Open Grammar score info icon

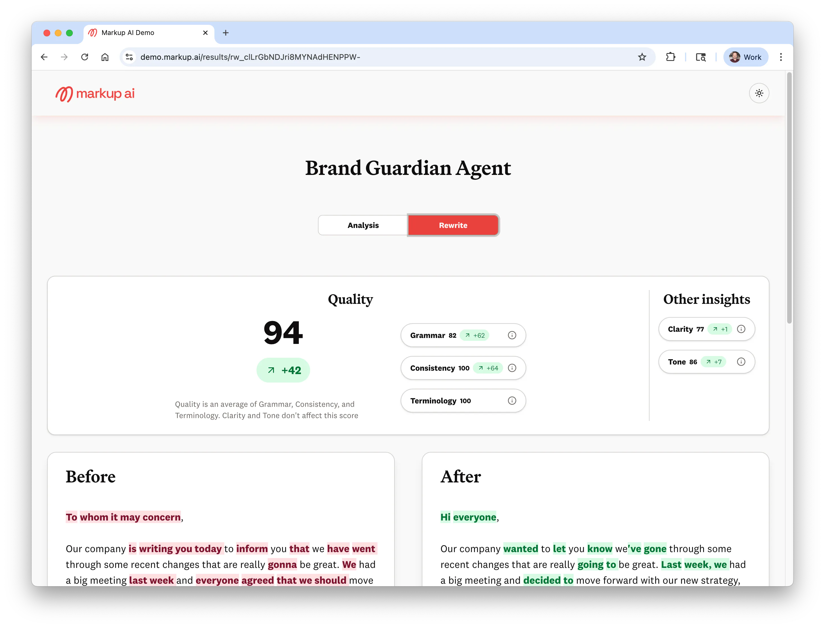click(x=512, y=335)
